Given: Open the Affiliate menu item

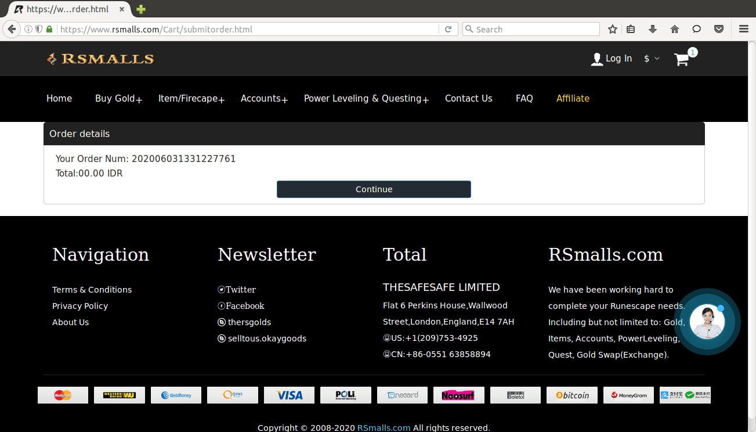Looking at the screenshot, I should click(x=573, y=99).
